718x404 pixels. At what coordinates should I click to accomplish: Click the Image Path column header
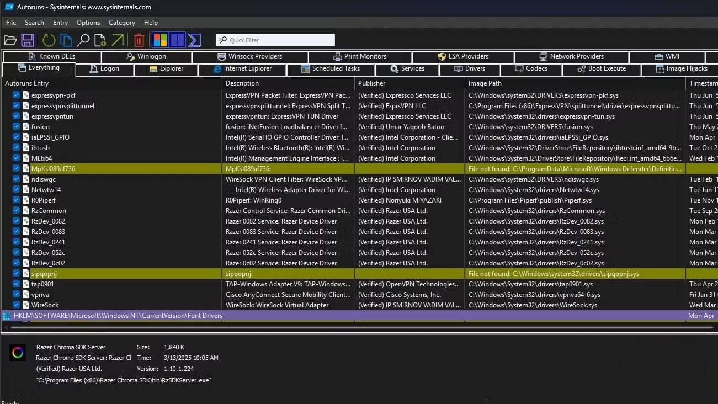[485, 83]
